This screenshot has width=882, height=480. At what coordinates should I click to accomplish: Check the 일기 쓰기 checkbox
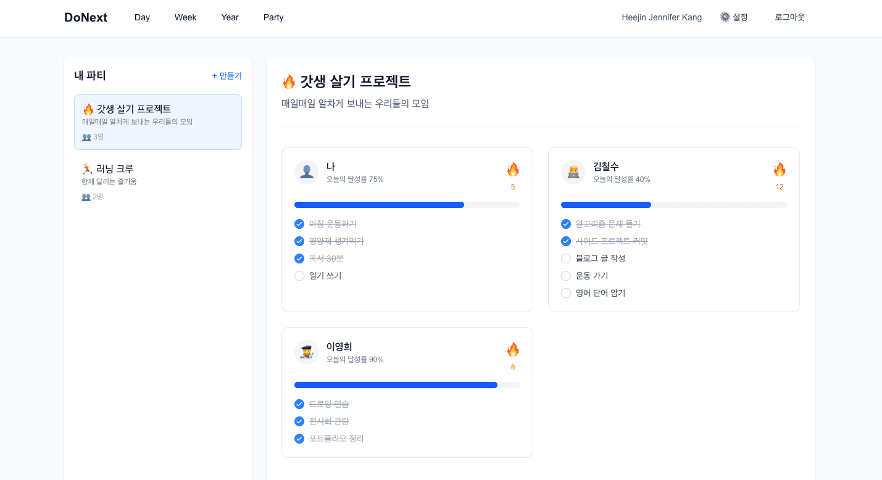point(299,276)
